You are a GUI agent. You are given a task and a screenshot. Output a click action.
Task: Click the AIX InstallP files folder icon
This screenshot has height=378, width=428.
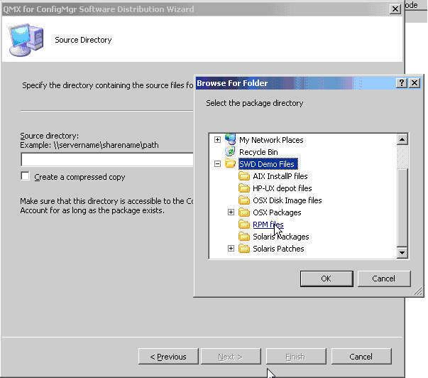point(244,176)
